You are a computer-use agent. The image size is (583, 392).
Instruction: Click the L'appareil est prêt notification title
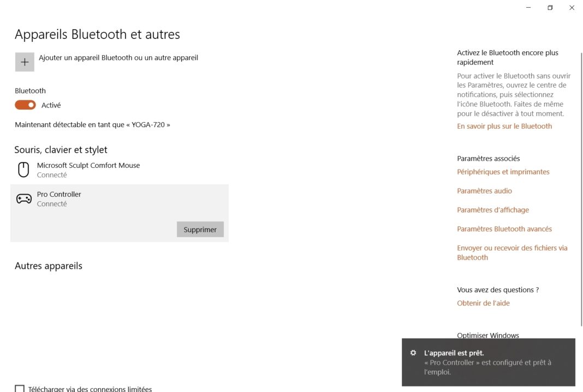tap(454, 353)
